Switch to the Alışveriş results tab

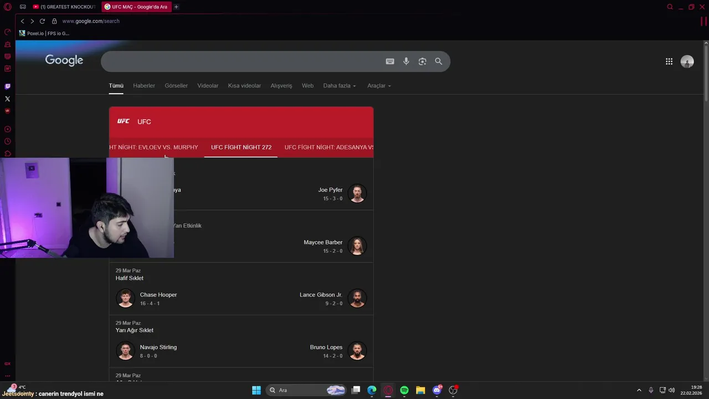[281, 86]
